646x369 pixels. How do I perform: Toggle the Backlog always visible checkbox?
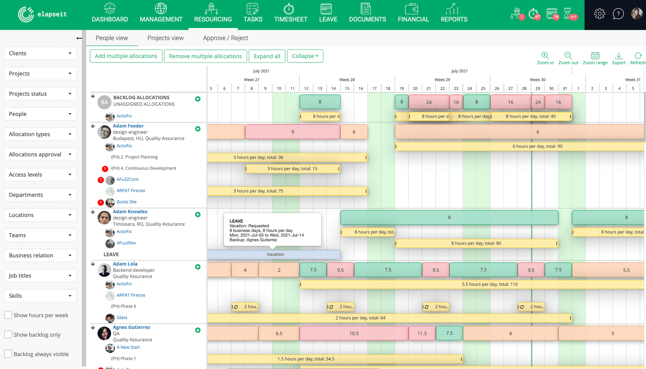8,355
